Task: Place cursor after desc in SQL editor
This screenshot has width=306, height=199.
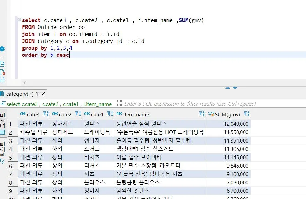Action: 69,55
